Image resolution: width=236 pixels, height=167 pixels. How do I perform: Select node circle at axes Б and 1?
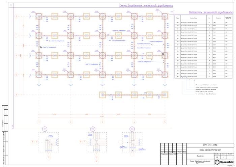tap(39, 75)
